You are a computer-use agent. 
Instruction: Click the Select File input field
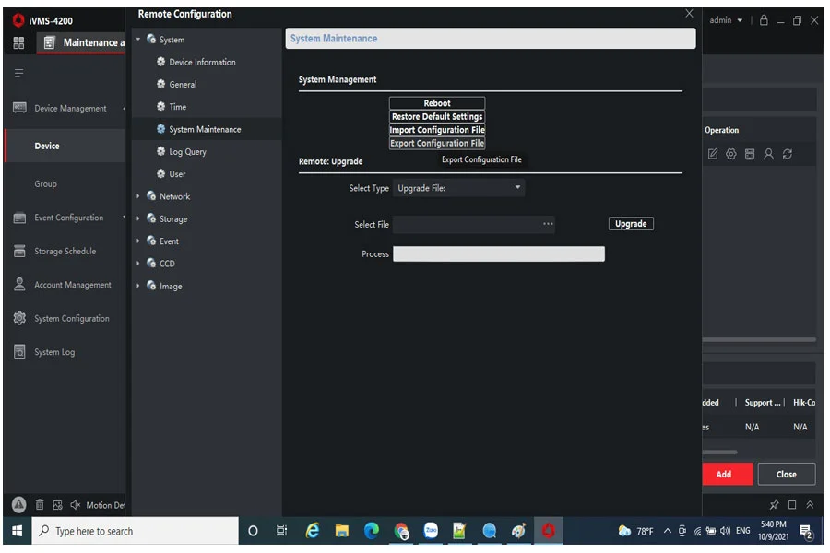click(x=474, y=224)
